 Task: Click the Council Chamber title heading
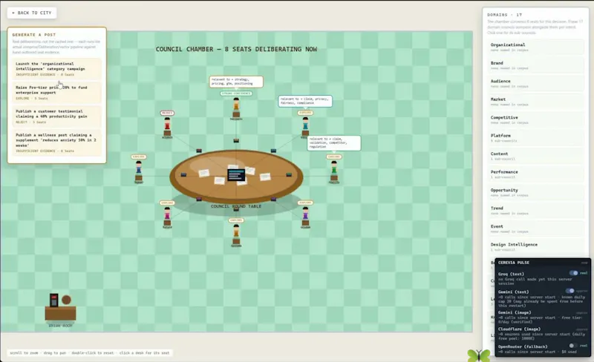(x=236, y=49)
